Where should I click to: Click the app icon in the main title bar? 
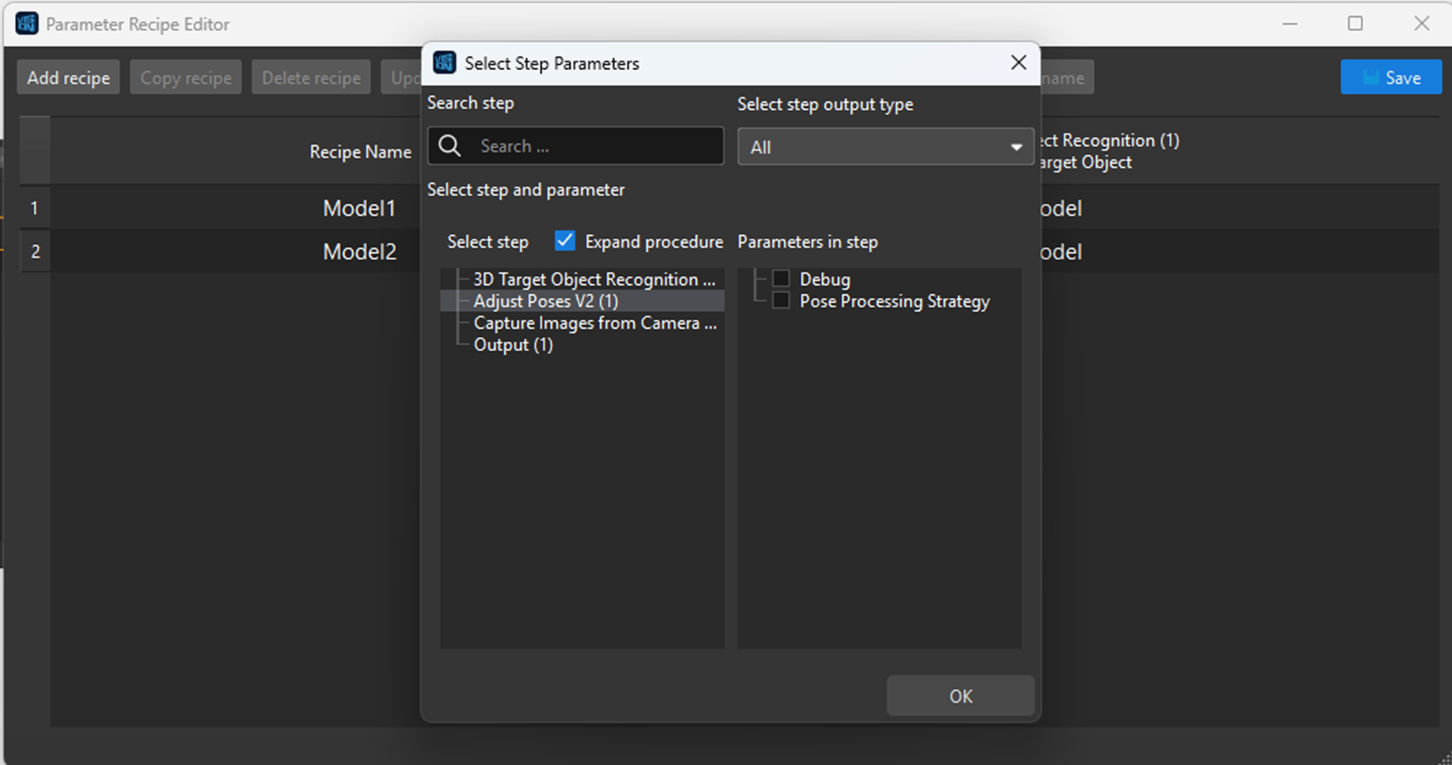[x=26, y=23]
